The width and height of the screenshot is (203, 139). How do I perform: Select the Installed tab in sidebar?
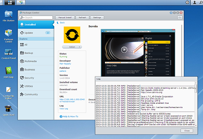pos(36,24)
